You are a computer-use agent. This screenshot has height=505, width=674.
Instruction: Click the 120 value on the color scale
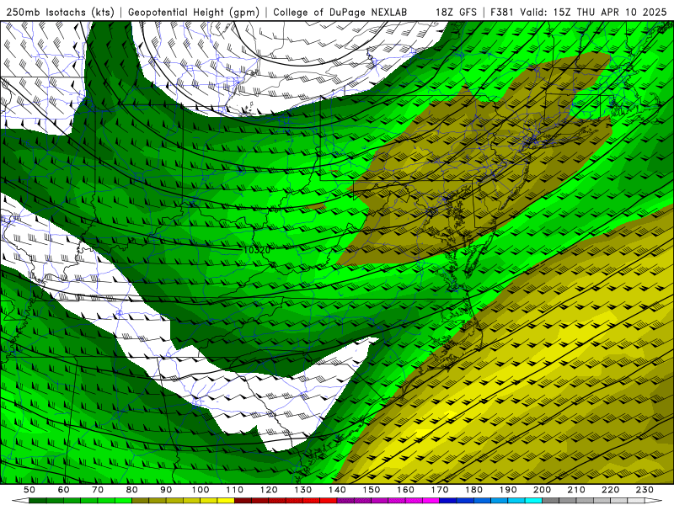(x=269, y=490)
